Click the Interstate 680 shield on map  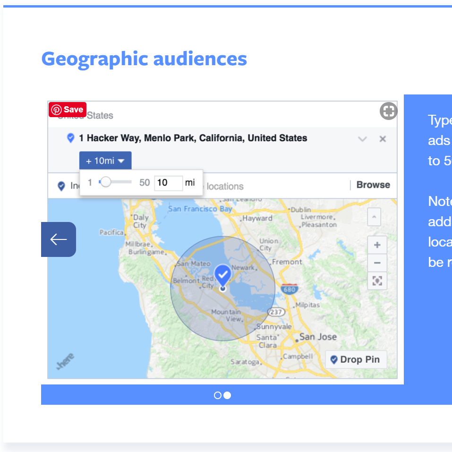point(289,289)
